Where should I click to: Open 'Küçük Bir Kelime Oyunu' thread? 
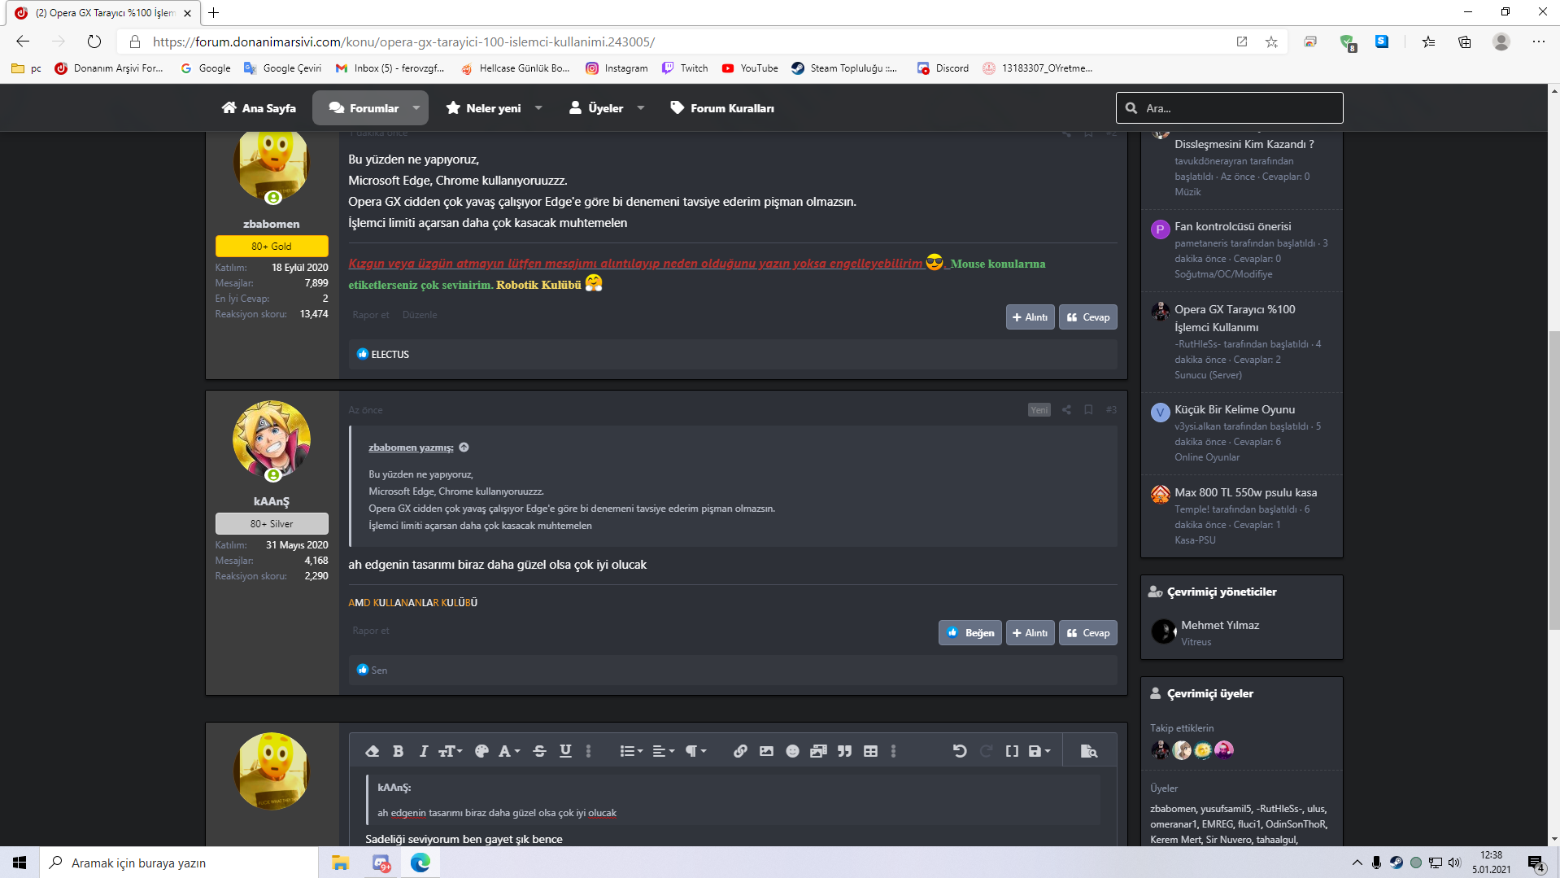tap(1235, 410)
